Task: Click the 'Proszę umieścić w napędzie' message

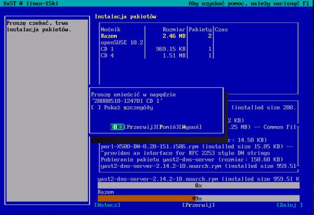Action: [133, 95]
